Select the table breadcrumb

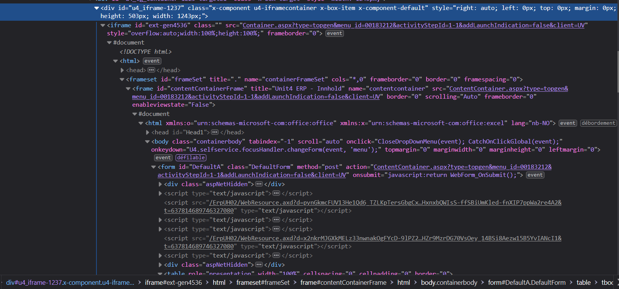click(x=584, y=282)
